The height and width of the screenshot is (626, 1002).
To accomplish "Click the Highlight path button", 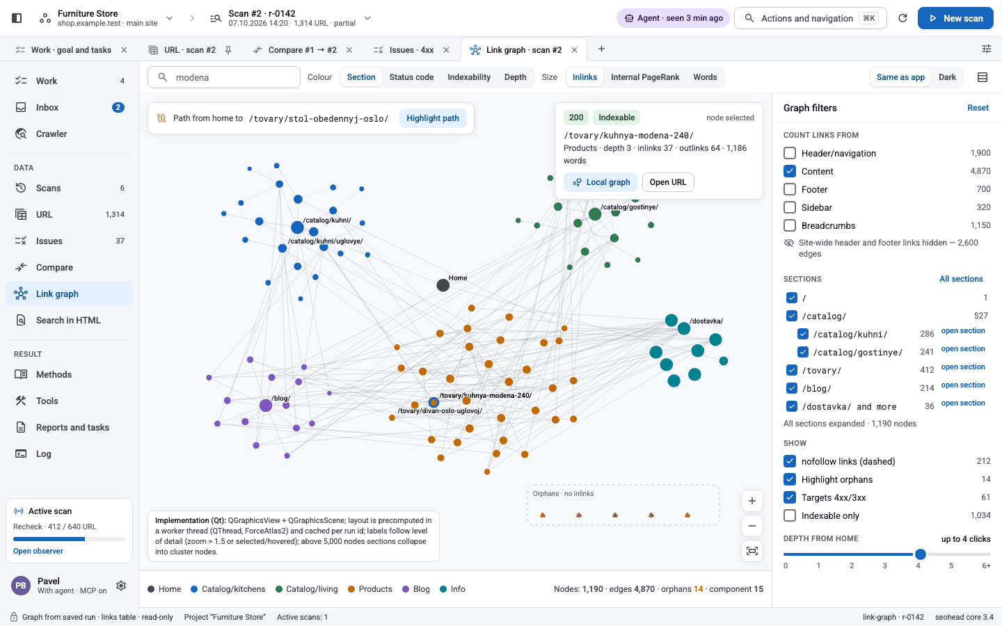I will click(x=433, y=118).
